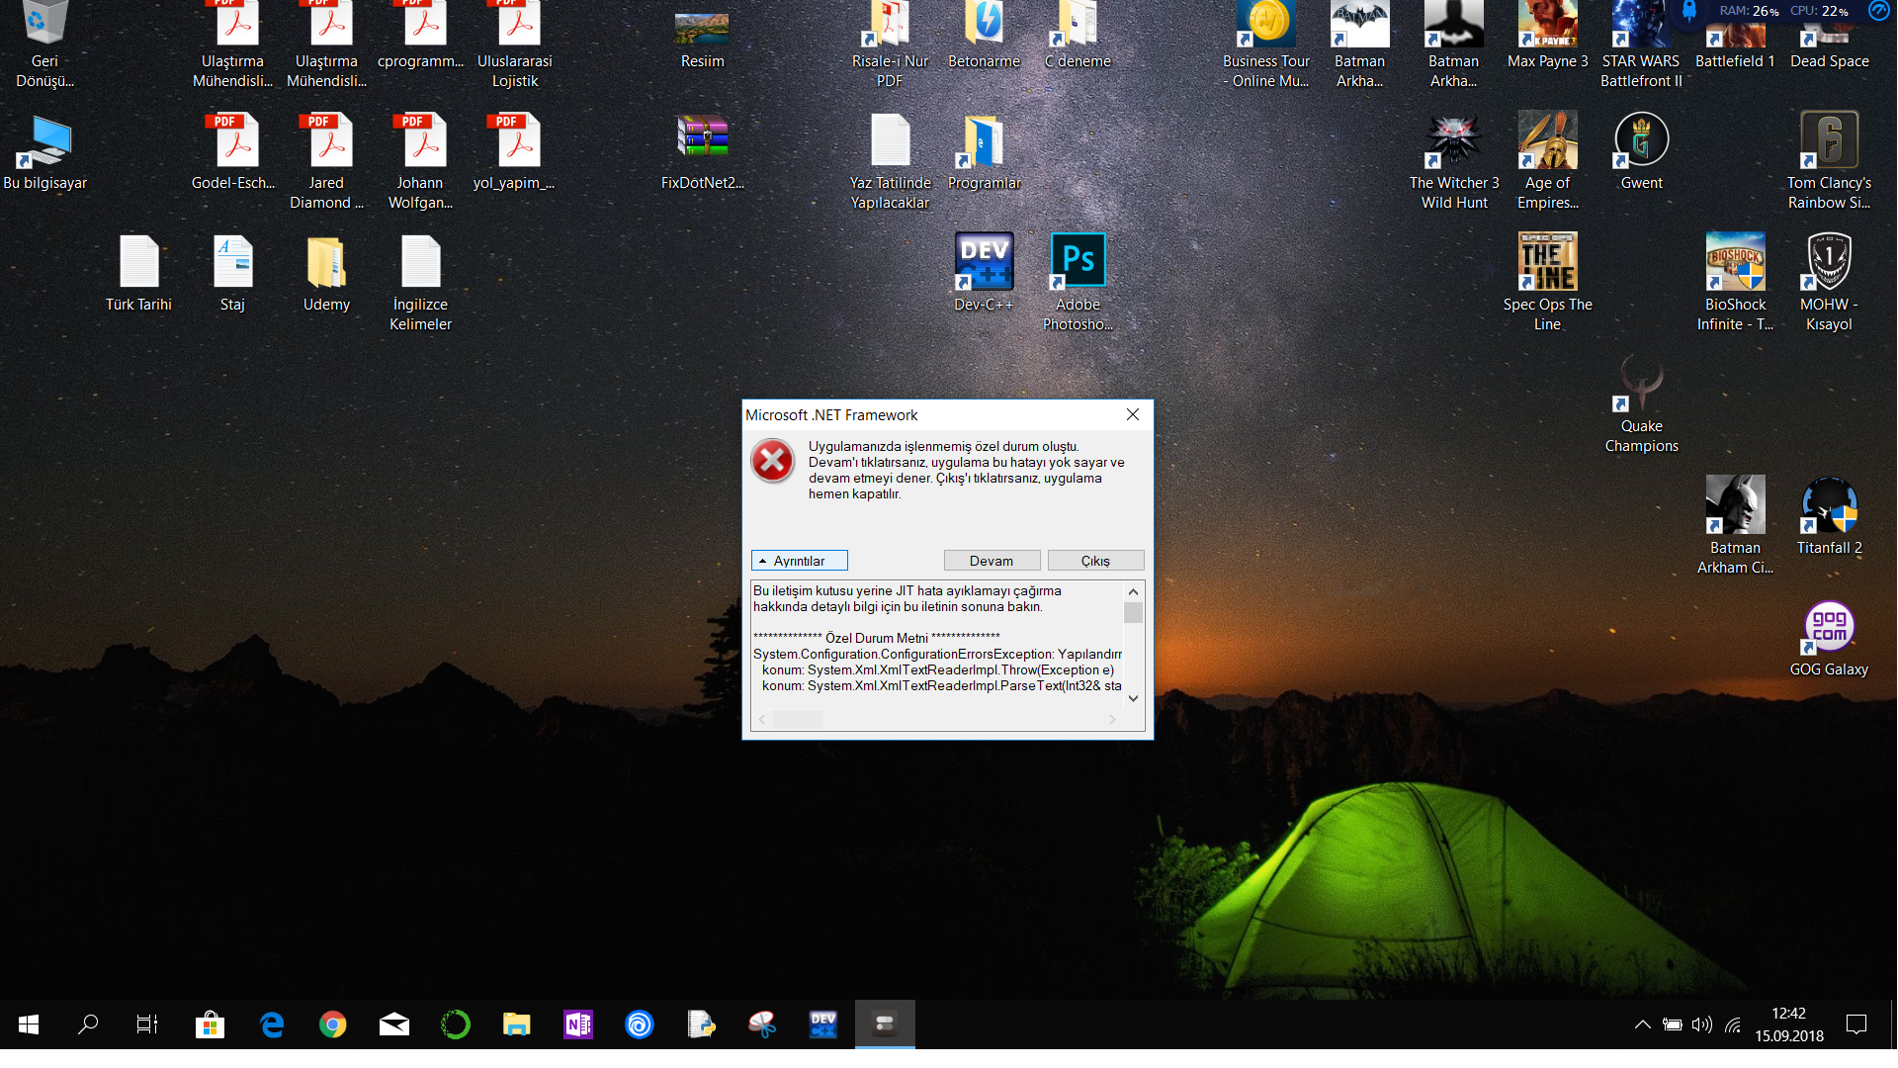The width and height of the screenshot is (1898, 1068).
Task: Open the Wi-Fi network tray icon
Action: [x=1732, y=1024]
